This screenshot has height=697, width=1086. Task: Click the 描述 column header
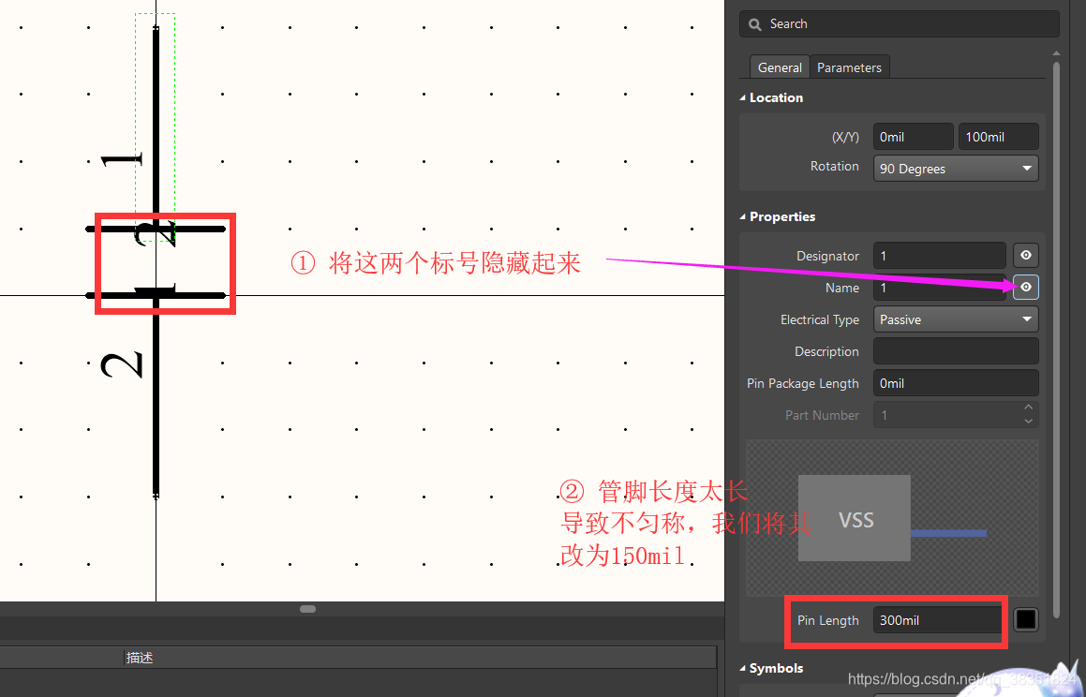pos(140,658)
